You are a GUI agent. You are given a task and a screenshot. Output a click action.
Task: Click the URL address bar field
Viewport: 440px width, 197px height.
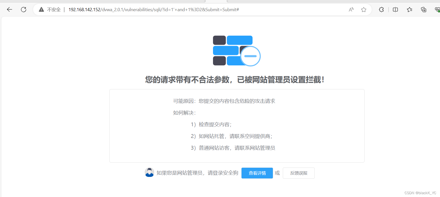click(x=202, y=10)
